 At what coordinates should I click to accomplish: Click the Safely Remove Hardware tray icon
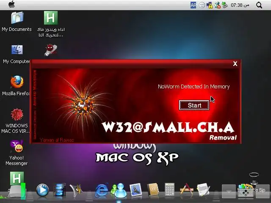click(224, 5)
